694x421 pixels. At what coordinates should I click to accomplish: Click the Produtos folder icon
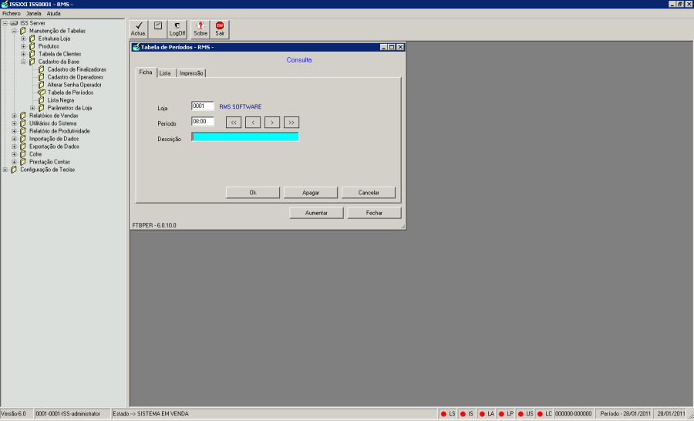(32, 46)
